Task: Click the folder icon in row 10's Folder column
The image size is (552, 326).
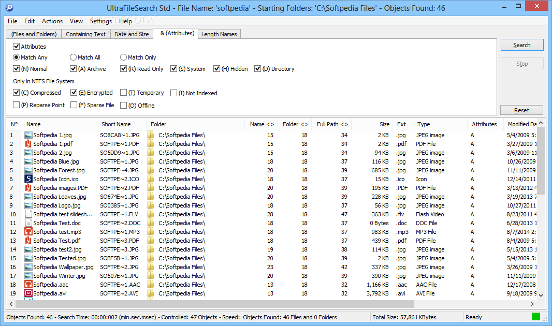Action: 151,214
